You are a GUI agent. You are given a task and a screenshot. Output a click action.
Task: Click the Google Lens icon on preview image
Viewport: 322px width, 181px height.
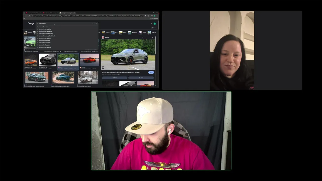coord(103,68)
